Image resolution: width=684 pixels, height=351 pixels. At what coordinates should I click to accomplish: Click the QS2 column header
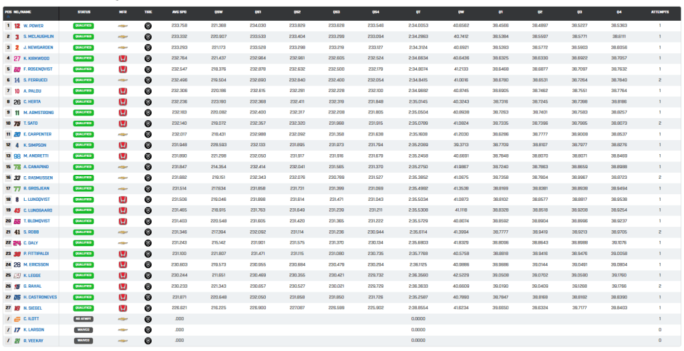[x=297, y=12]
